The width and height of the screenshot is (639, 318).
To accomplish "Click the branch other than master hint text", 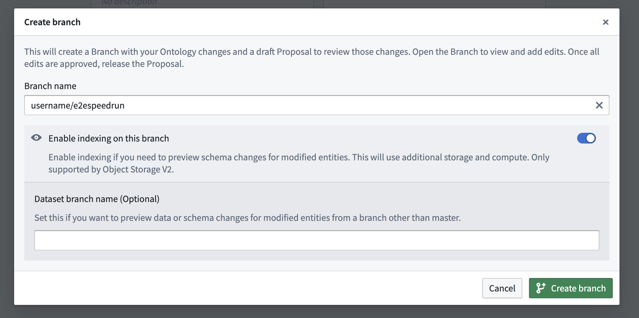I will 248,218.
